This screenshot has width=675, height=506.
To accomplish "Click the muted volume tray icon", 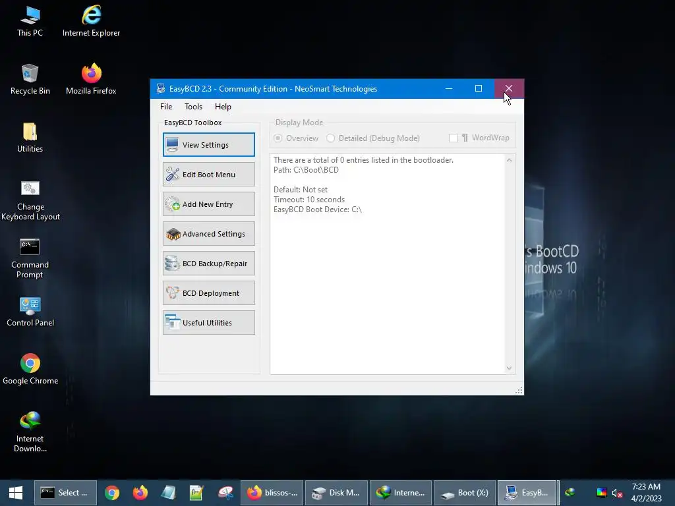I will (x=617, y=493).
